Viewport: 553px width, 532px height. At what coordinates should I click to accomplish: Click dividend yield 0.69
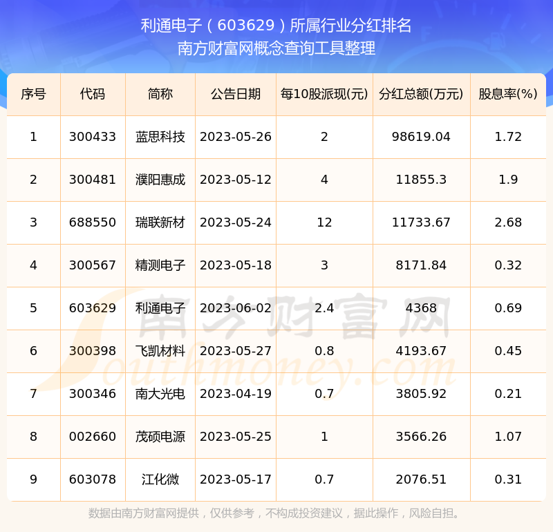tap(508, 308)
